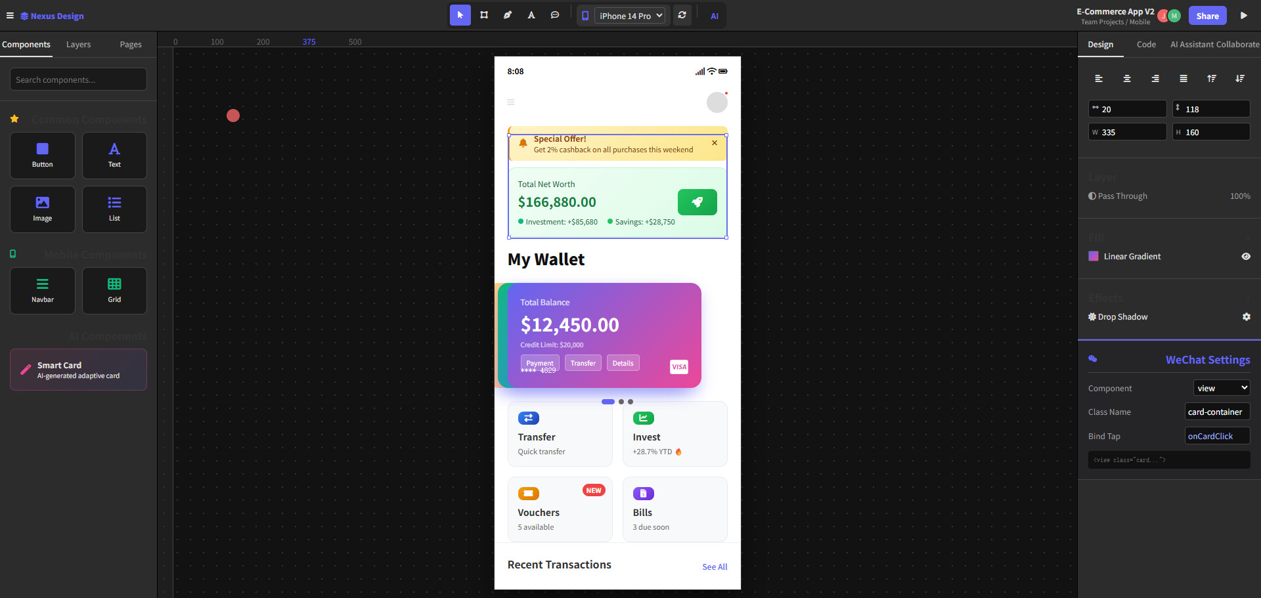Choose the Text tool in top toolbar

click(531, 15)
